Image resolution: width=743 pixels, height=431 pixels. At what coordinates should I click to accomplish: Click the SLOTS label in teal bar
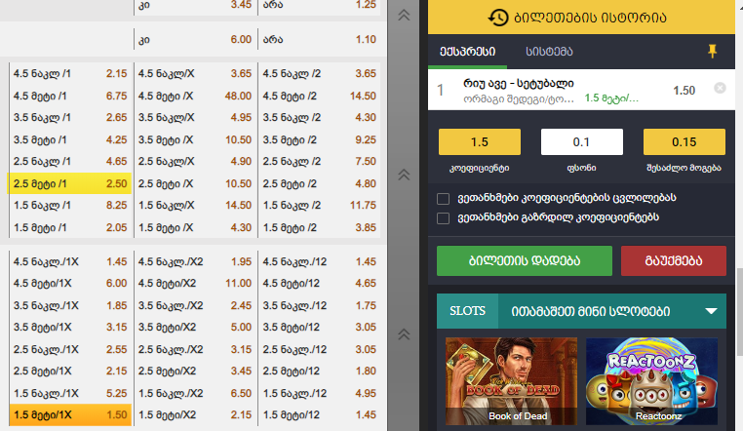coord(467,311)
